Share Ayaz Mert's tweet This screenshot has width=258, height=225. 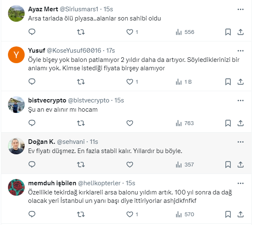tap(240, 32)
